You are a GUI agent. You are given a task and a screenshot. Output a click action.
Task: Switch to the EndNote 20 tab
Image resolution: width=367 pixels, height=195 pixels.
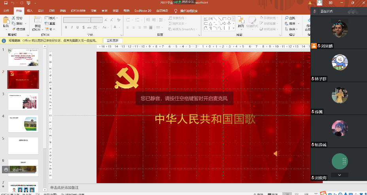pyautogui.click(x=142, y=11)
